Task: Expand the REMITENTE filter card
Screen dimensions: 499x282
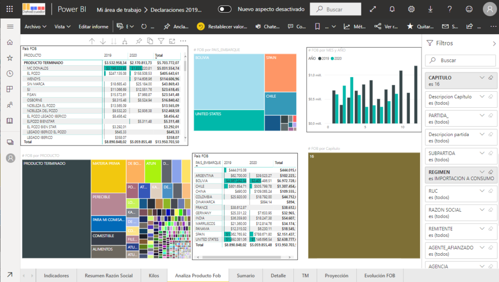Action: tap(482, 228)
